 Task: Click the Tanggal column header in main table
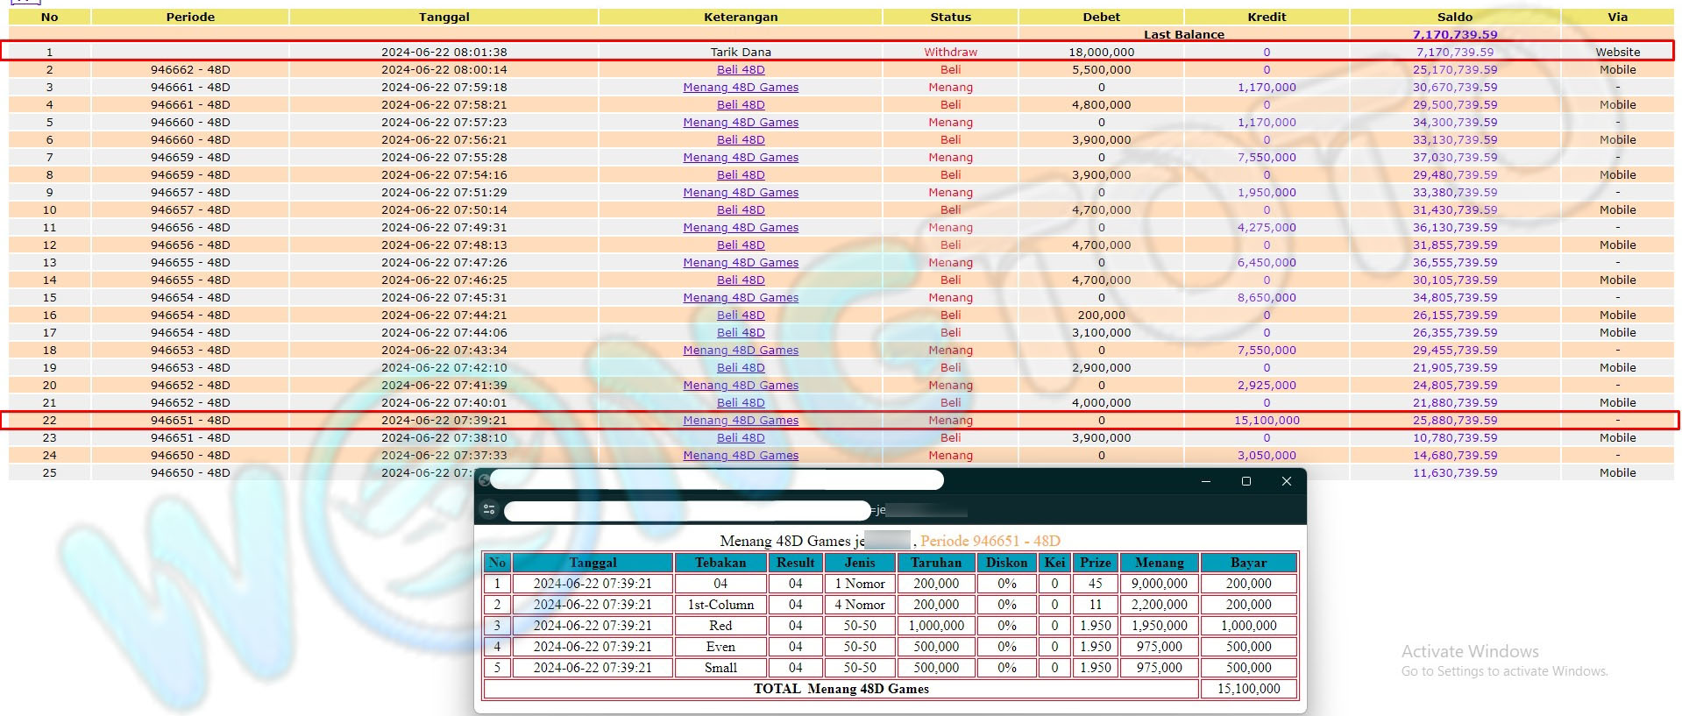[x=444, y=17]
